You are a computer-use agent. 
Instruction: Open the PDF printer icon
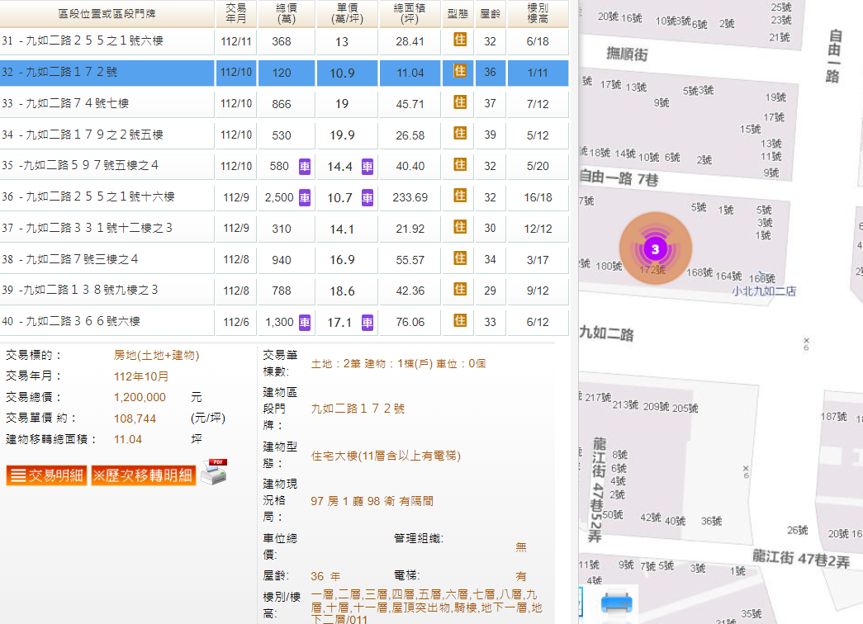point(214,472)
